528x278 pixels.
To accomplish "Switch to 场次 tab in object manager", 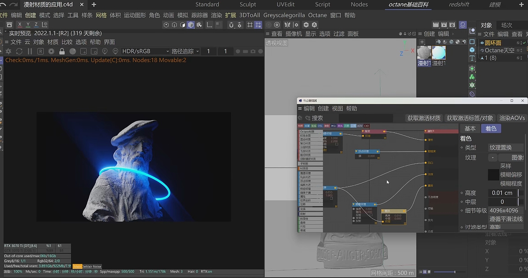I will (507, 25).
